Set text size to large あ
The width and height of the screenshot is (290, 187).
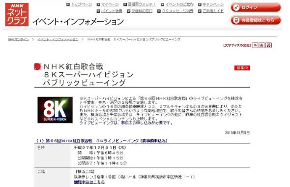(268, 45)
